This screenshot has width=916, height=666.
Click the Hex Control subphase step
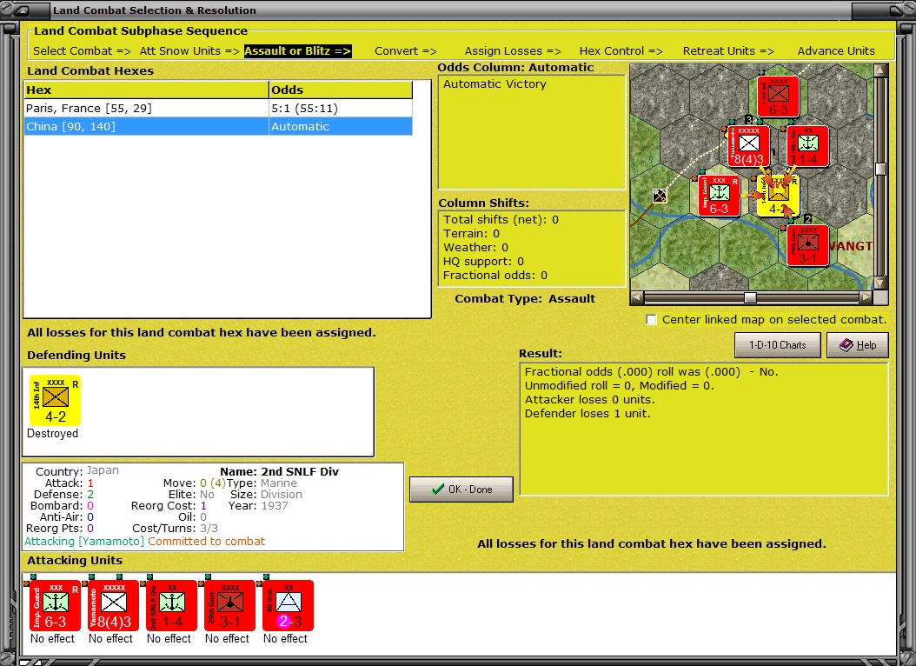pos(621,50)
